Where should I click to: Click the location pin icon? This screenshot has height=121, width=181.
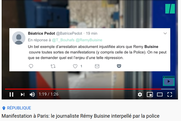coord(4,108)
